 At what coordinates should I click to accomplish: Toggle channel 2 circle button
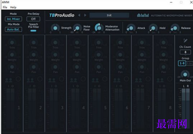[x=40, y=79]
